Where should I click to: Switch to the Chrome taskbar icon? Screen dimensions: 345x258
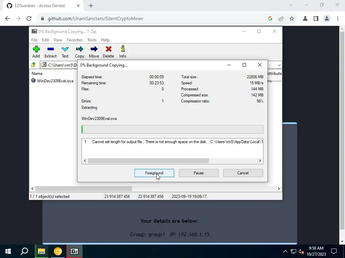(x=58, y=251)
